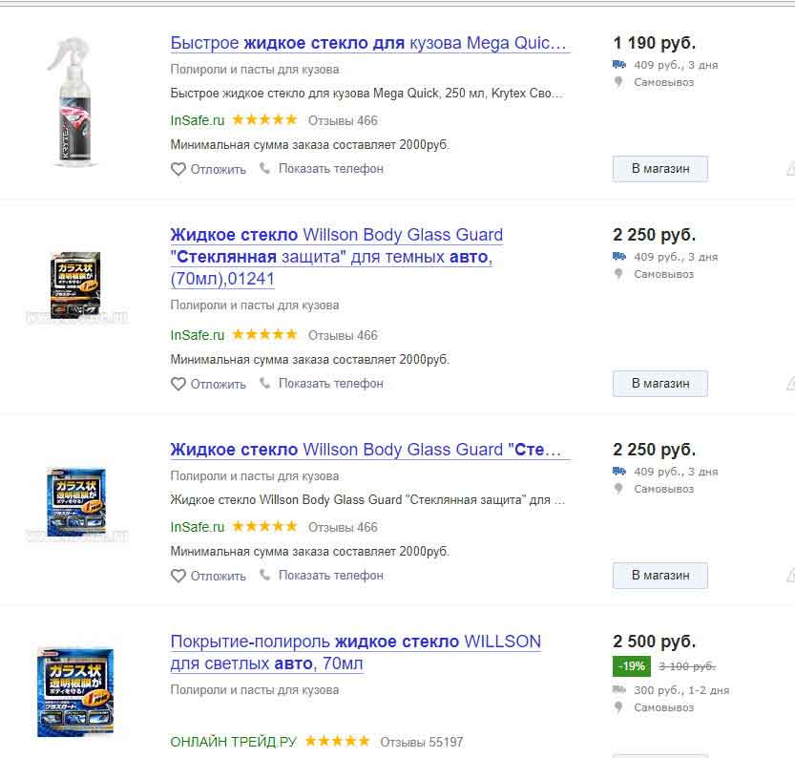This screenshot has width=795, height=758.
Task: Click heart icon on Willson dark auto listing
Action: 178,384
